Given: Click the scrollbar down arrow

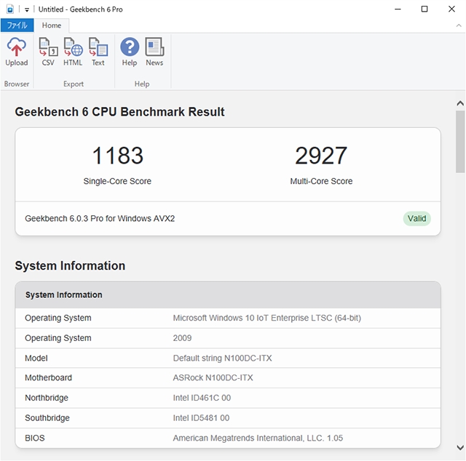Looking at the screenshot, I should coord(460,448).
